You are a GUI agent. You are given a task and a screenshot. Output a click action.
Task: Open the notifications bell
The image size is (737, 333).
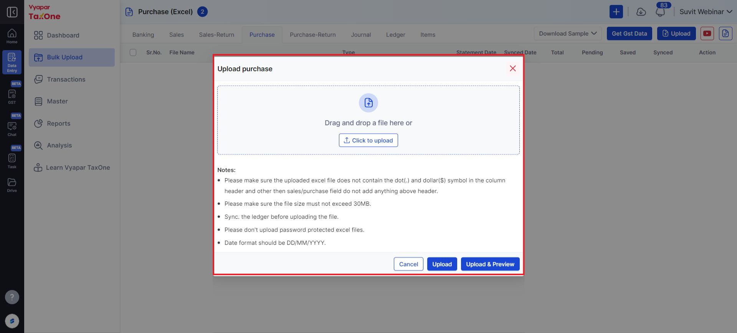(x=660, y=12)
